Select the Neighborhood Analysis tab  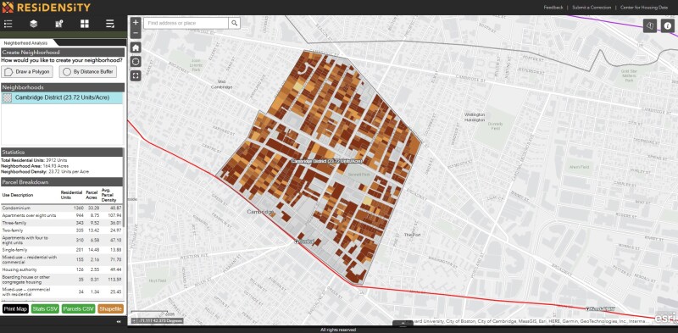coord(26,43)
